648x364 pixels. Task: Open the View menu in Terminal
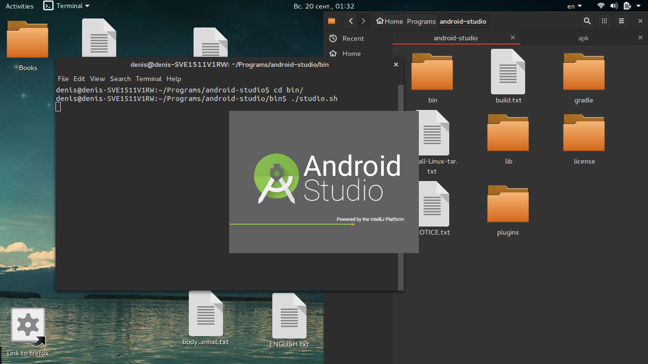(97, 79)
